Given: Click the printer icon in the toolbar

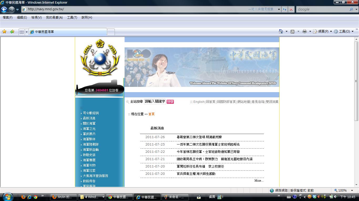Looking at the screenshot, I should (x=304, y=31).
